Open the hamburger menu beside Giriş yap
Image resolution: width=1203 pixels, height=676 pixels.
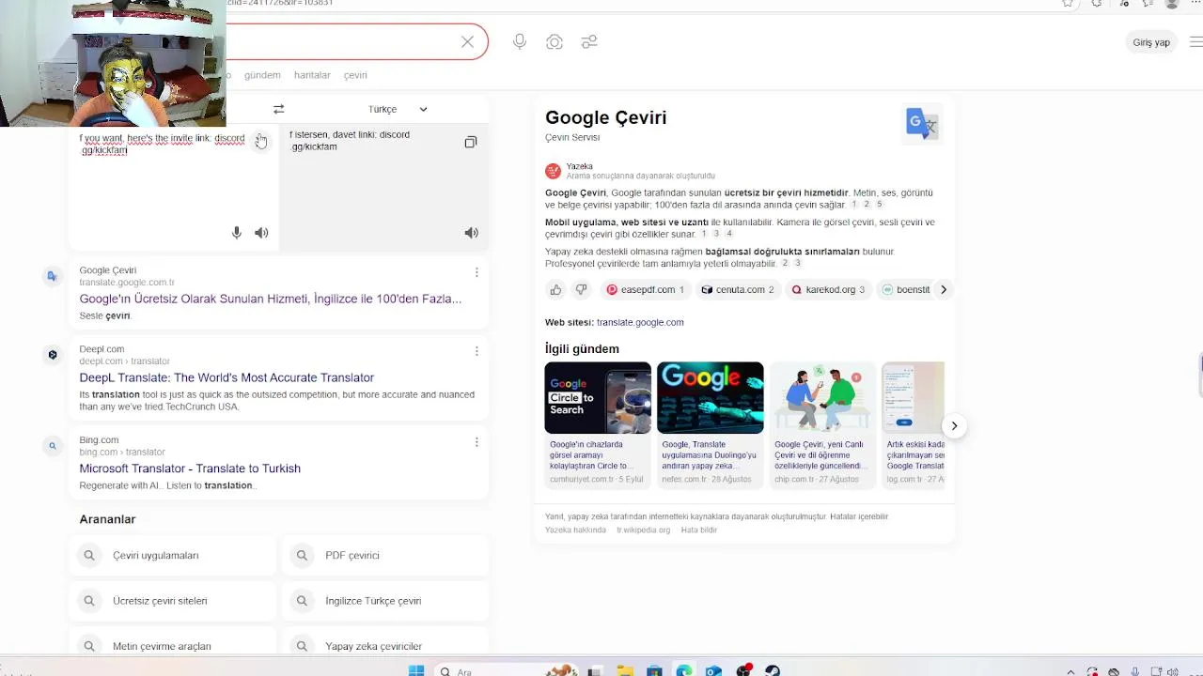pos(1195,42)
